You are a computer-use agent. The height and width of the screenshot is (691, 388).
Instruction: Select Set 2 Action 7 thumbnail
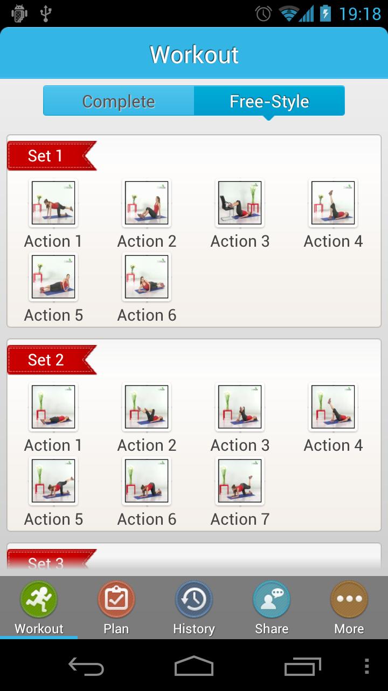point(240,481)
